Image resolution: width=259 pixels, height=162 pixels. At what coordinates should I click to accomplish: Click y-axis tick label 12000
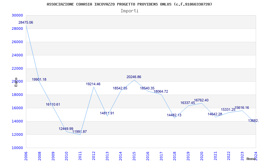coord(17,134)
